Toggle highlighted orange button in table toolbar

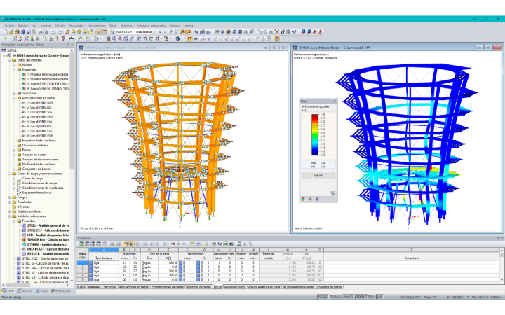(x=126, y=244)
